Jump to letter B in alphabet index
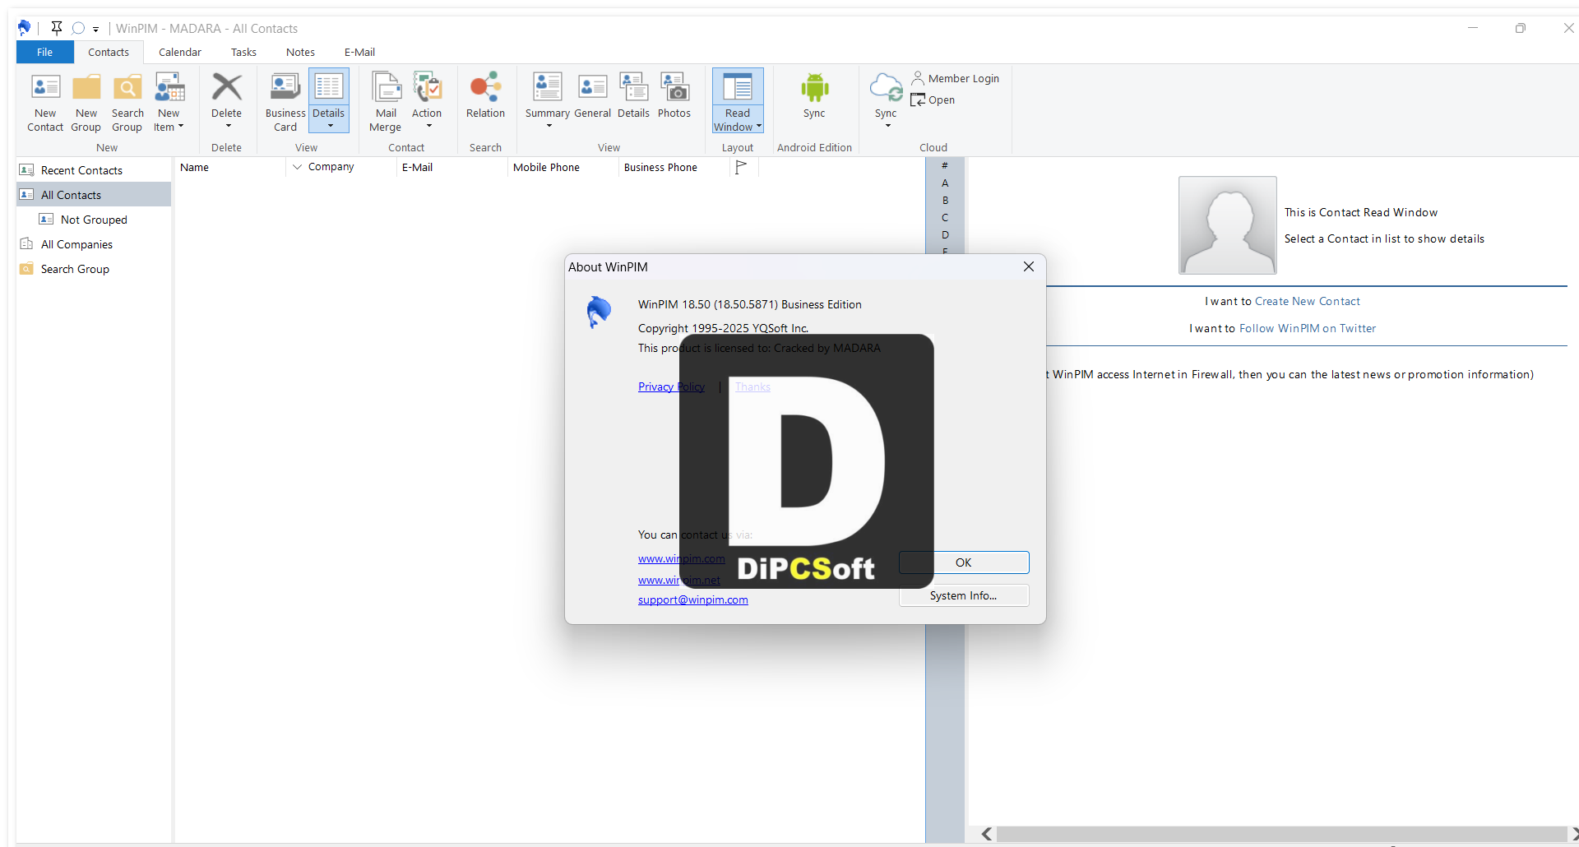The height and width of the screenshot is (847, 1579). [x=945, y=200]
